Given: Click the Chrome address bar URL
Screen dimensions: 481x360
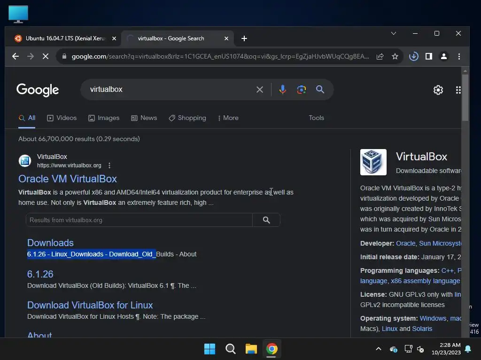Looking at the screenshot, I should (x=220, y=56).
